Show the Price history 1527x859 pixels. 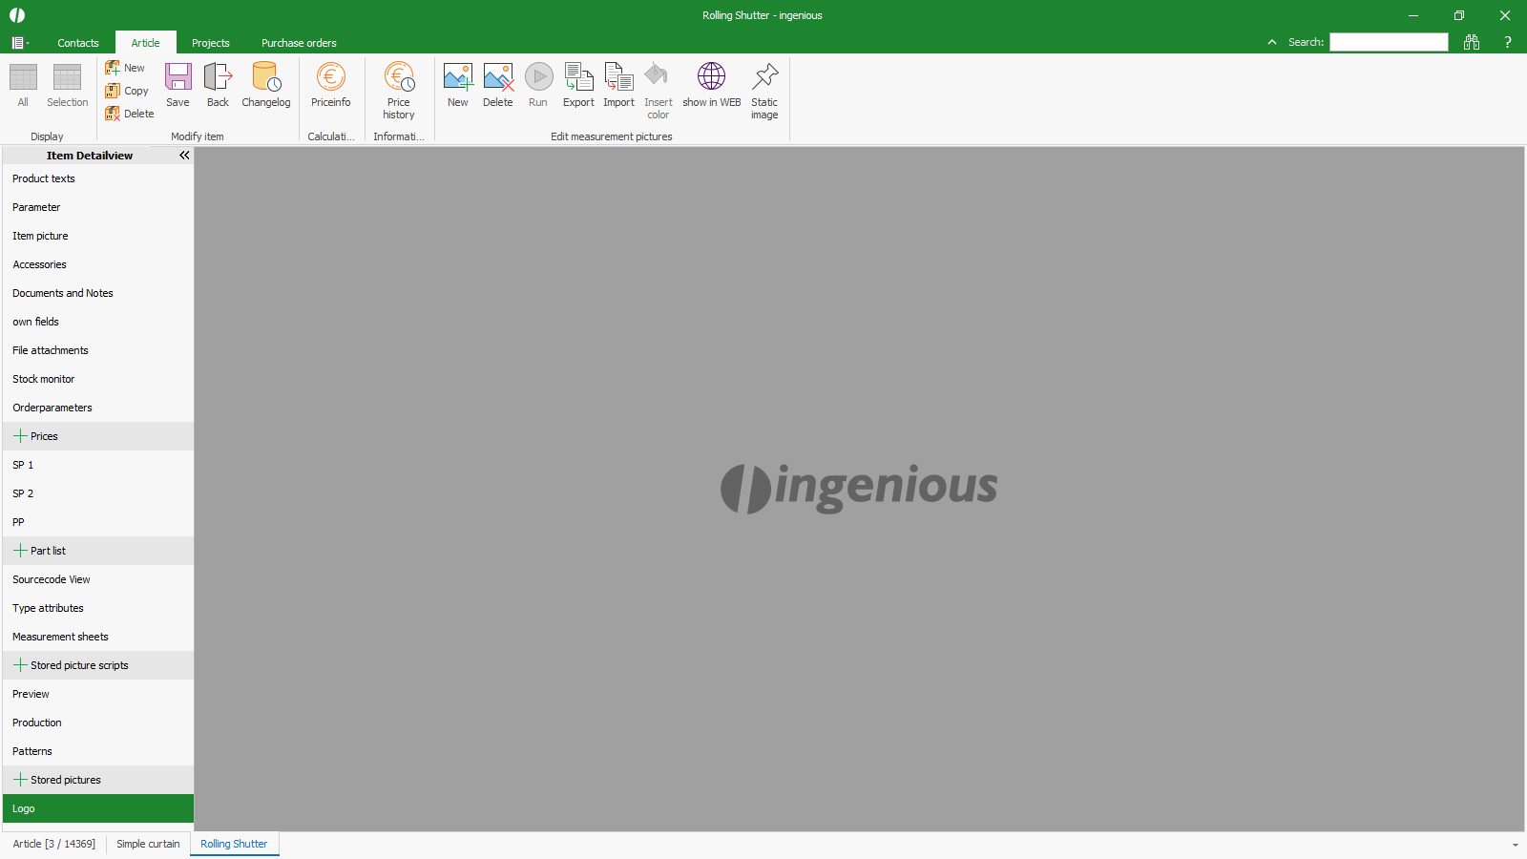399,90
